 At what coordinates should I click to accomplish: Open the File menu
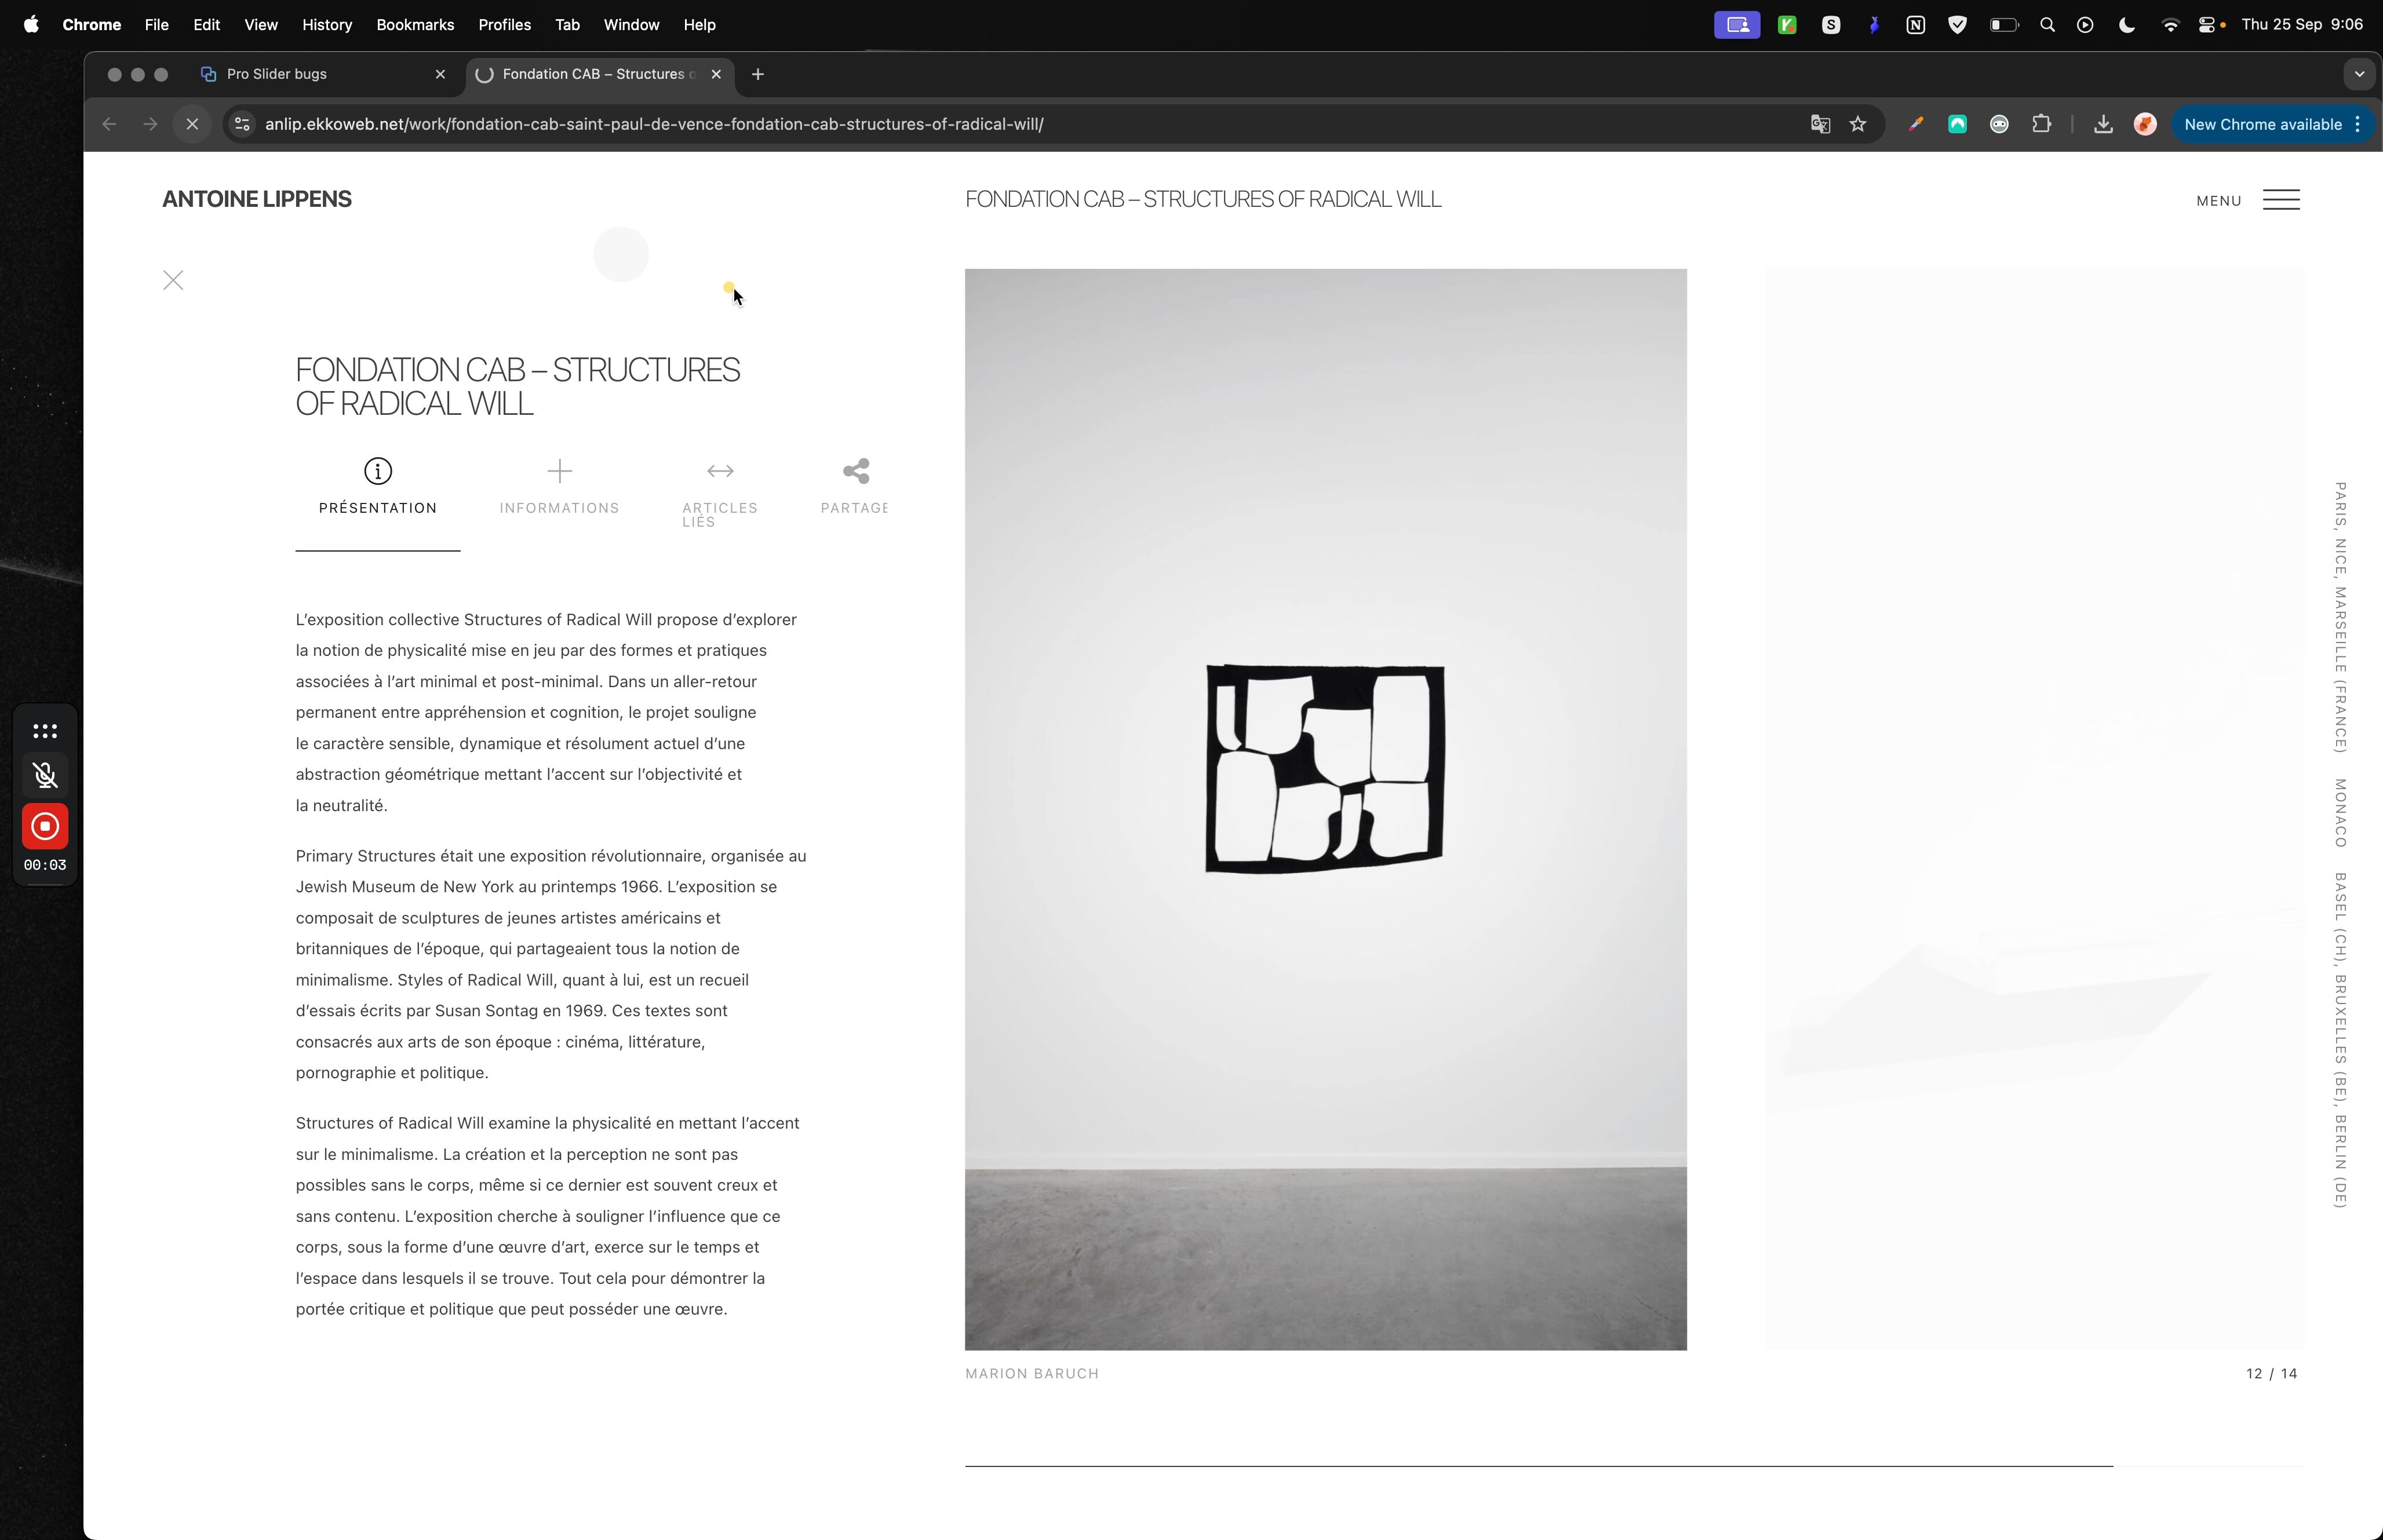click(x=156, y=25)
